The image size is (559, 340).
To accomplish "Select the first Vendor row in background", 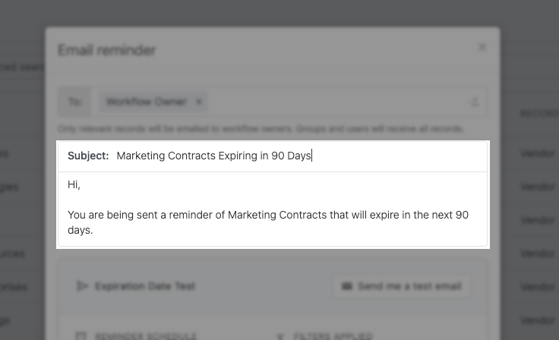I will tap(538, 153).
